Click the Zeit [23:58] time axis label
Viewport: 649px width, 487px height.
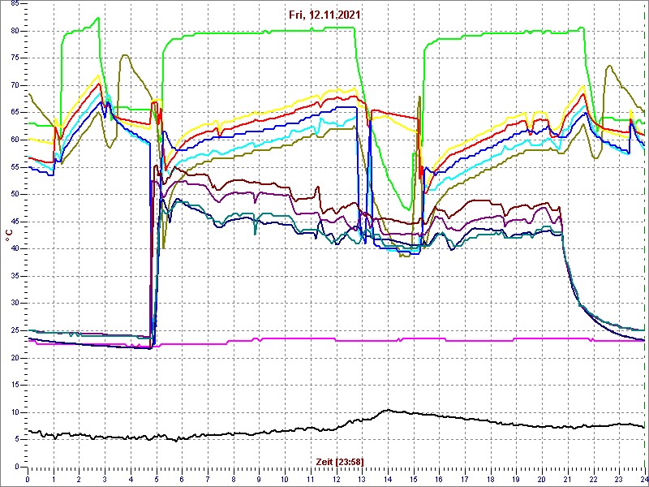(340, 461)
